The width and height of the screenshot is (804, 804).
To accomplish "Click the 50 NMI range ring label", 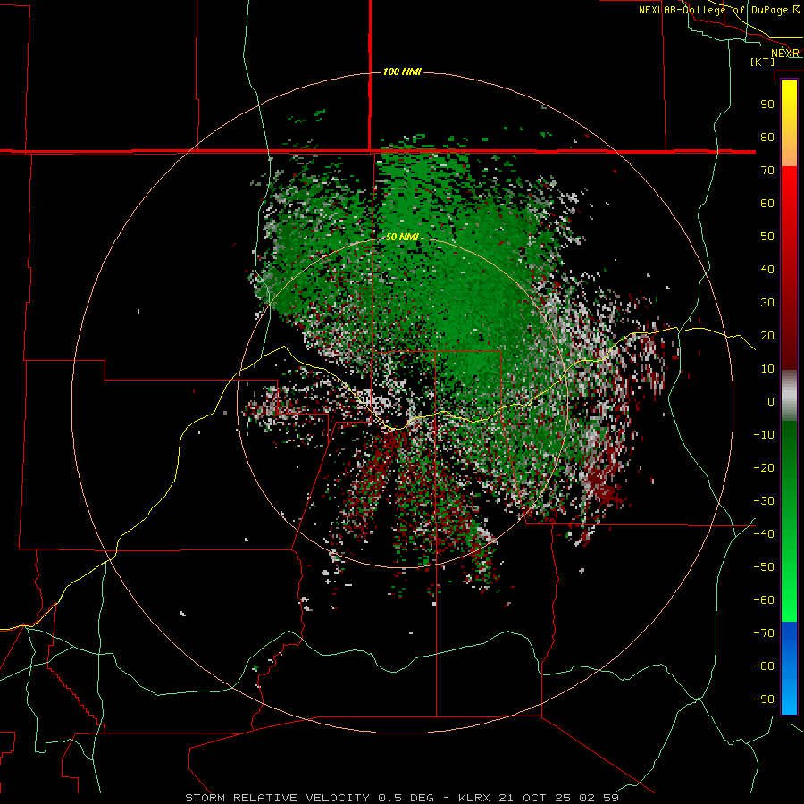I will click(x=402, y=237).
